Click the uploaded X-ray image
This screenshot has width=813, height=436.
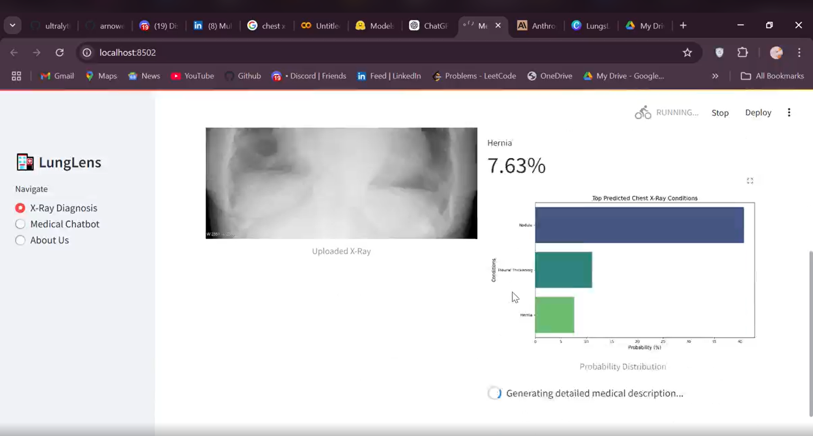click(x=341, y=183)
